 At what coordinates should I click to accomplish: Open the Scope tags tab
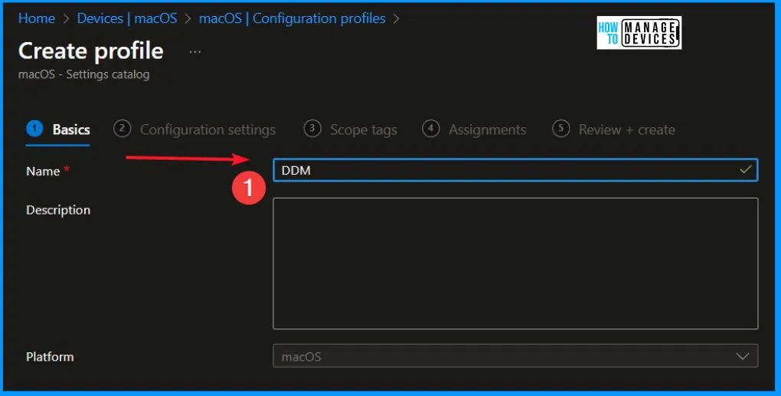point(363,129)
